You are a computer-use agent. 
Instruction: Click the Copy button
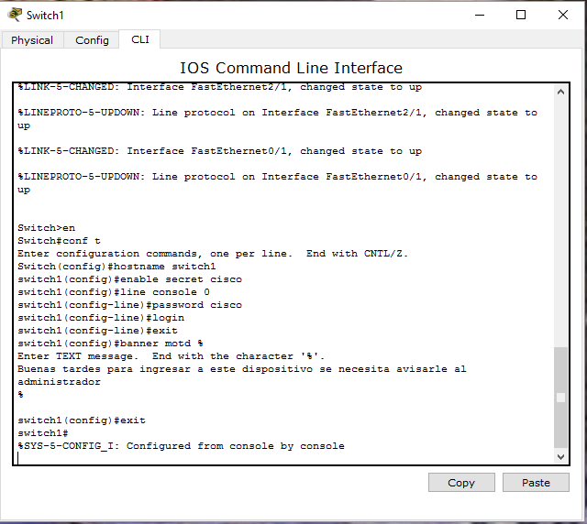click(x=461, y=483)
